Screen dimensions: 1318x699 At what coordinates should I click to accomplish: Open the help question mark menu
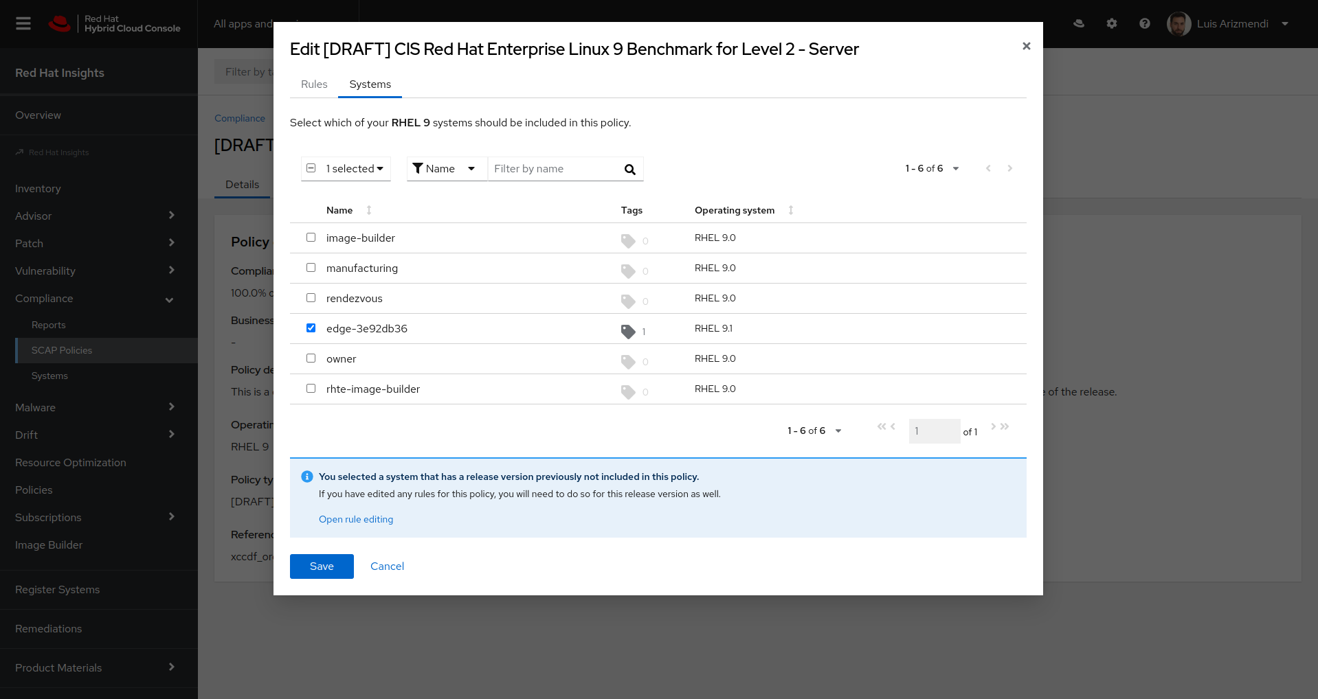[1144, 23]
